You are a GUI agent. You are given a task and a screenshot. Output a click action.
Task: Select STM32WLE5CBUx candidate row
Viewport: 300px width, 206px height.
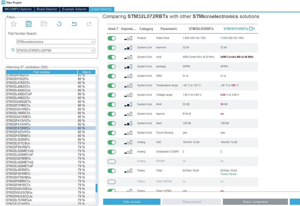tap(51, 192)
